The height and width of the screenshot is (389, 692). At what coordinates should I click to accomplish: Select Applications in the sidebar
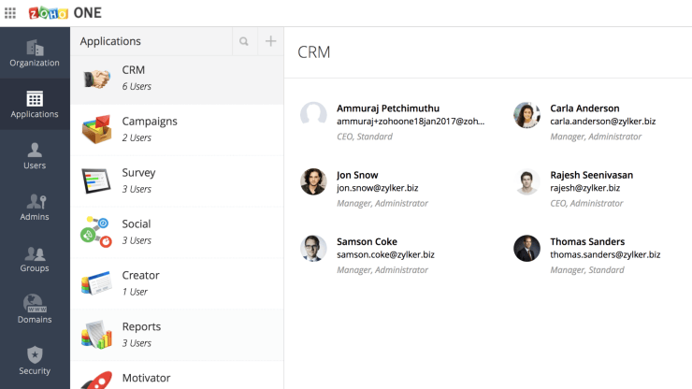point(35,104)
